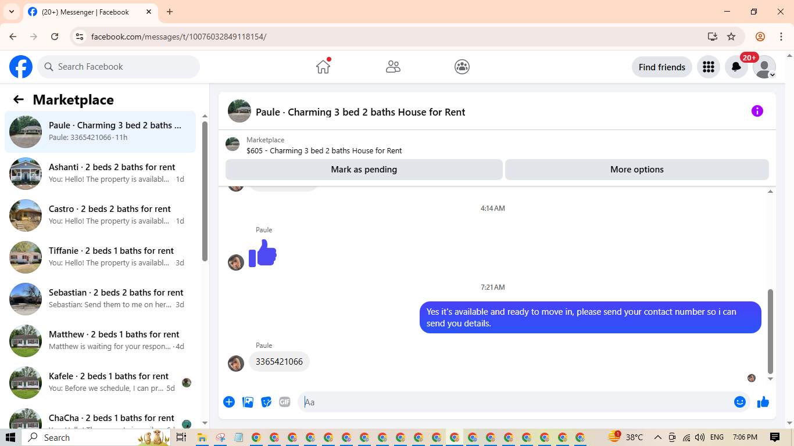This screenshot has width=794, height=446.
Task: Open the Facebook menu grid icon
Action: click(708, 67)
